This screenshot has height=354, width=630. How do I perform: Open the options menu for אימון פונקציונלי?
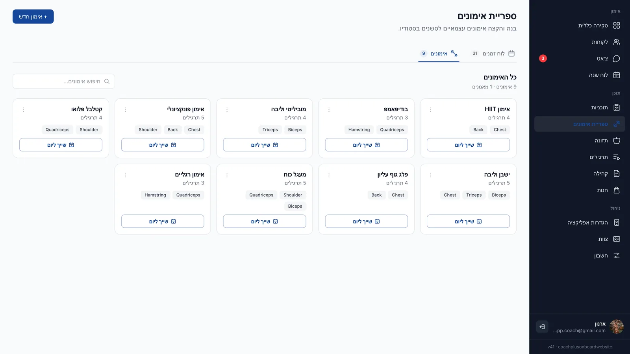coord(125,110)
